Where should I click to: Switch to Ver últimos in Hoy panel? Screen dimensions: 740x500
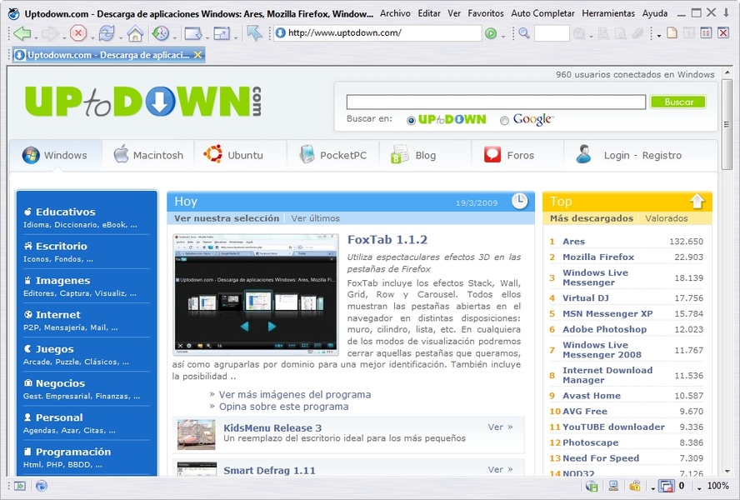click(315, 218)
